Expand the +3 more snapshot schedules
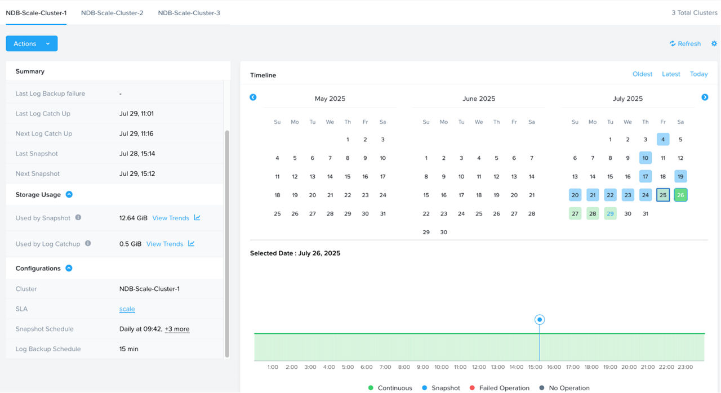Image resolution: width=721 pixels, height=393 pixels. pos(177,329)
